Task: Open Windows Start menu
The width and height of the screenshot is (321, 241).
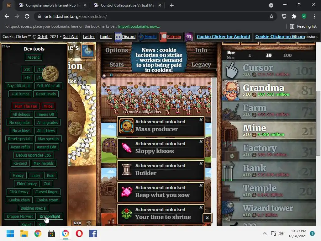Action: (x=10, y=233)
